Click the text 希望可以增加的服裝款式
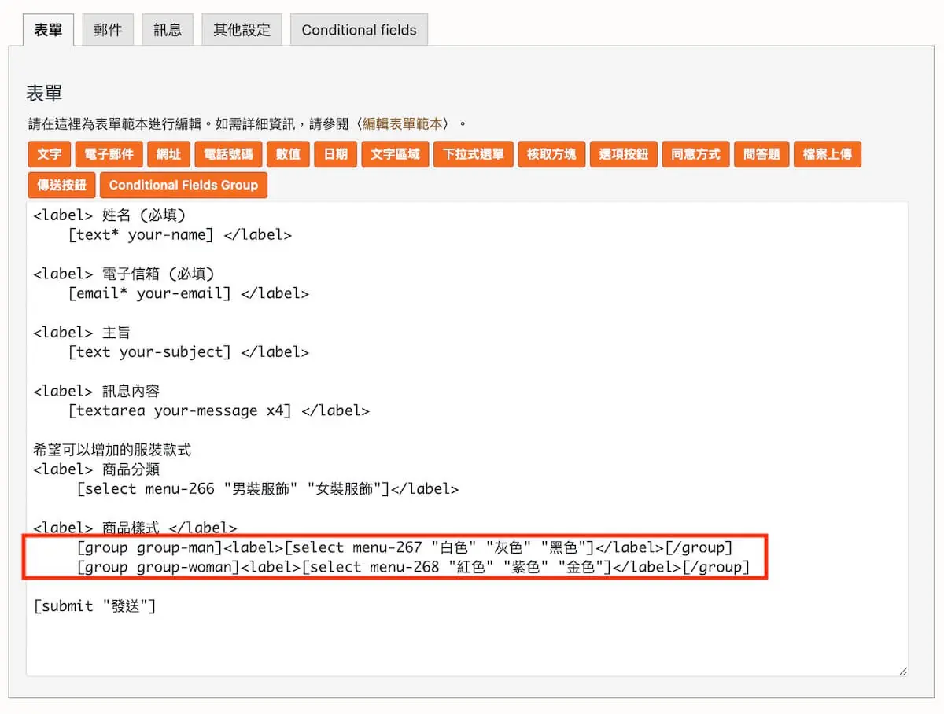This screenshot has height=714, width=944. 112,450
